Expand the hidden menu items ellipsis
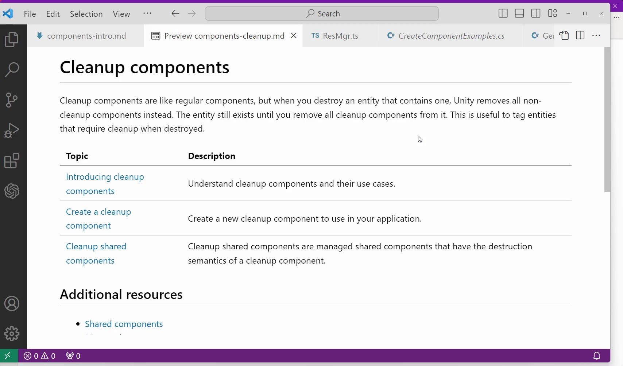This screenshot has height=366, width=623. [147, 13]
